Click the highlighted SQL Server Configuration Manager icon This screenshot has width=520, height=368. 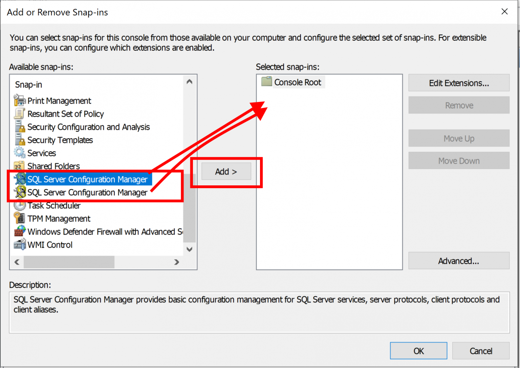20,179
